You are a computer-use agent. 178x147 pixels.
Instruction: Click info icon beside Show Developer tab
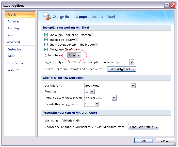pos(96,45)
